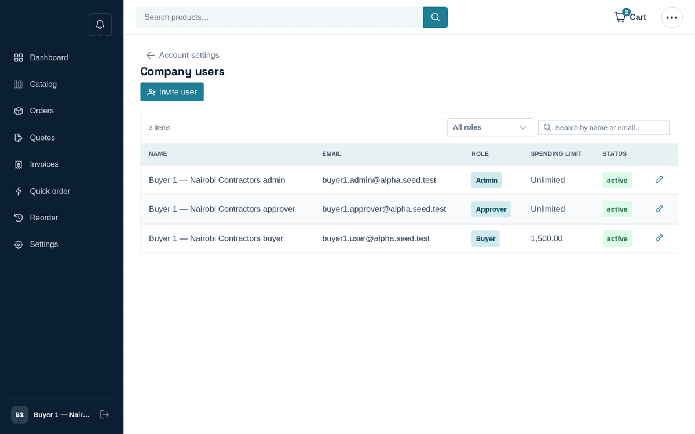The height and width of the screenshot is (434, 695).
Task: Click buyer1.user@alpha.seed.test email
Action: [376, 238]
